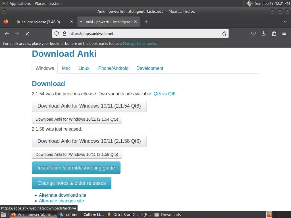
Task: Switch to the calibre release (3.48.0) tab
Action: point(44,22)
